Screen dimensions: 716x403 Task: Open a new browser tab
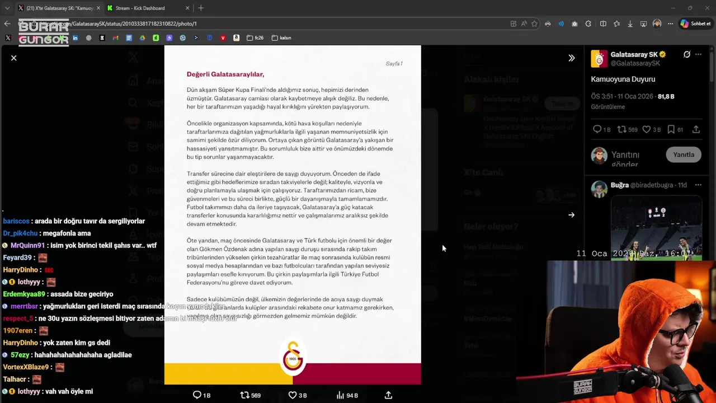click(x=201, y=8)
